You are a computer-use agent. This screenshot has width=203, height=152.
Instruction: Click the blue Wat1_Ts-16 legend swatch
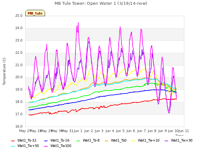tap(46, 141)
